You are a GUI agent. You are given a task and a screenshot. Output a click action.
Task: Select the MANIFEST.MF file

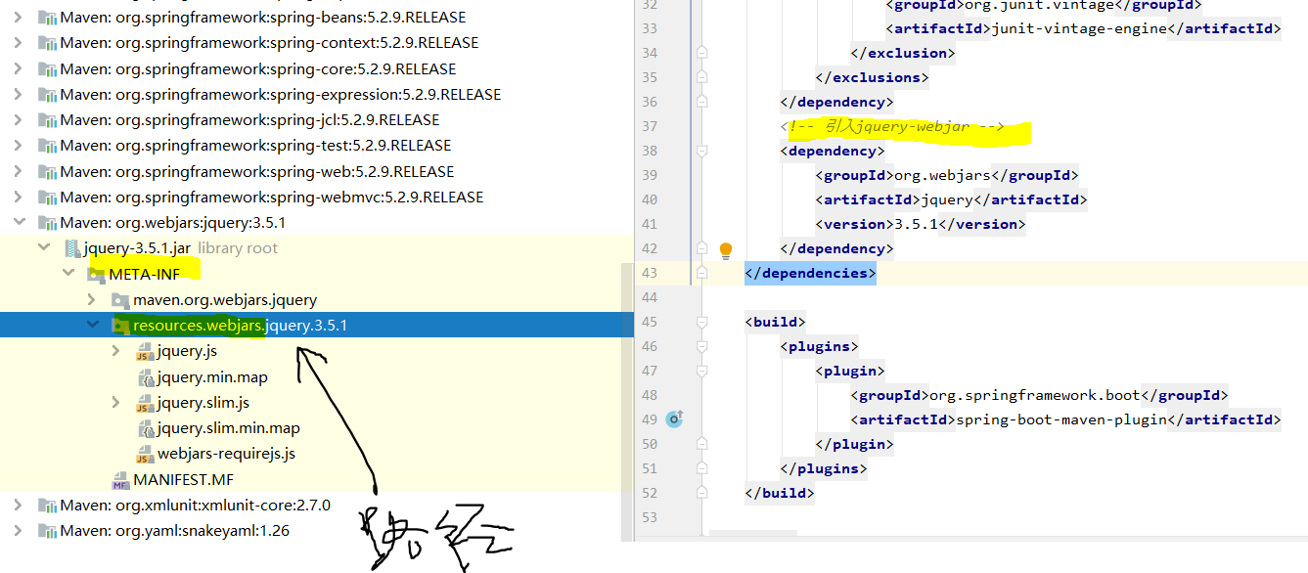point(183,479)
